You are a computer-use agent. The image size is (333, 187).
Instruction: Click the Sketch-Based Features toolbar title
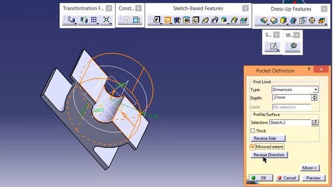click(x=198, y=8)
